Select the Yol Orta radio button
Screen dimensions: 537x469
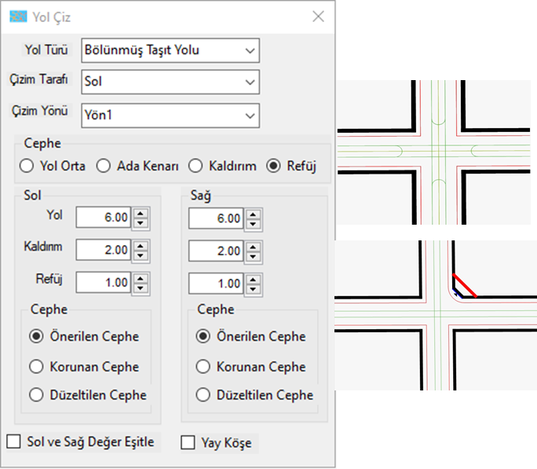pos(27,166)
